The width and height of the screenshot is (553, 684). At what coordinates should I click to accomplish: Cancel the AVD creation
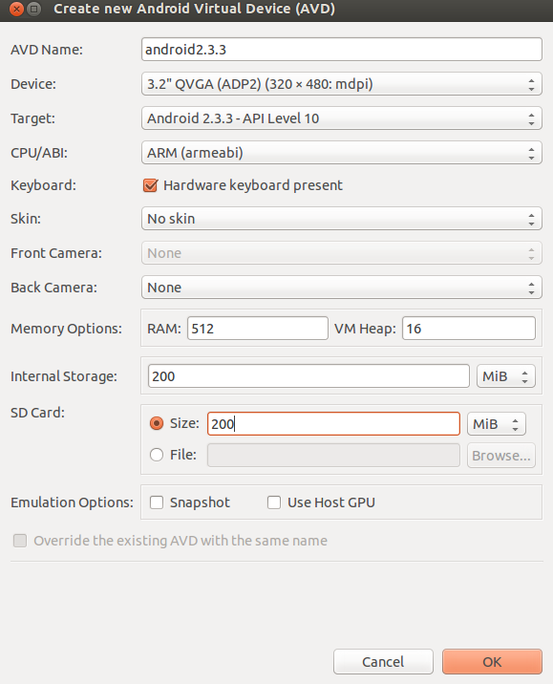tap(383, 662)
